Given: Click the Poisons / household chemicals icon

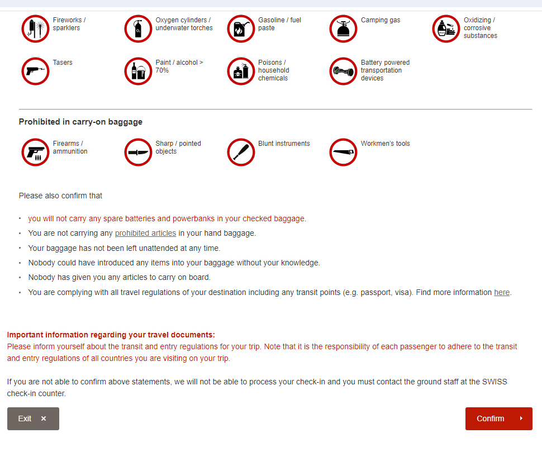Looking at the screenshot, I should click(241, 71).
